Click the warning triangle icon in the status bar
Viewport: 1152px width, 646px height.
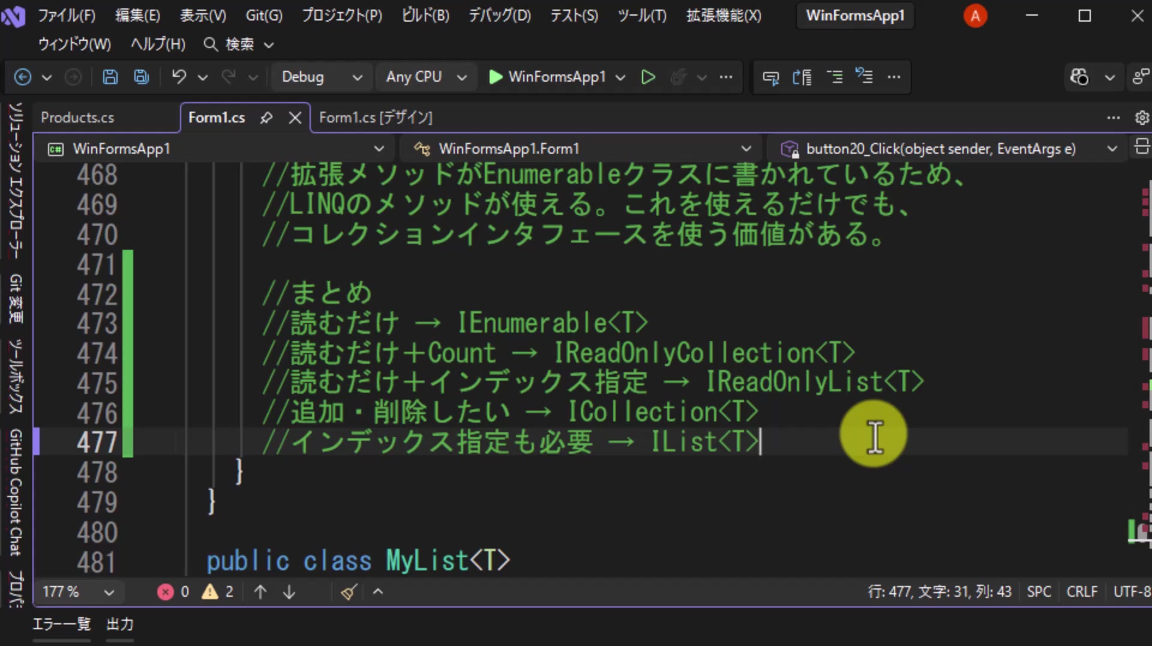[210, 592]
